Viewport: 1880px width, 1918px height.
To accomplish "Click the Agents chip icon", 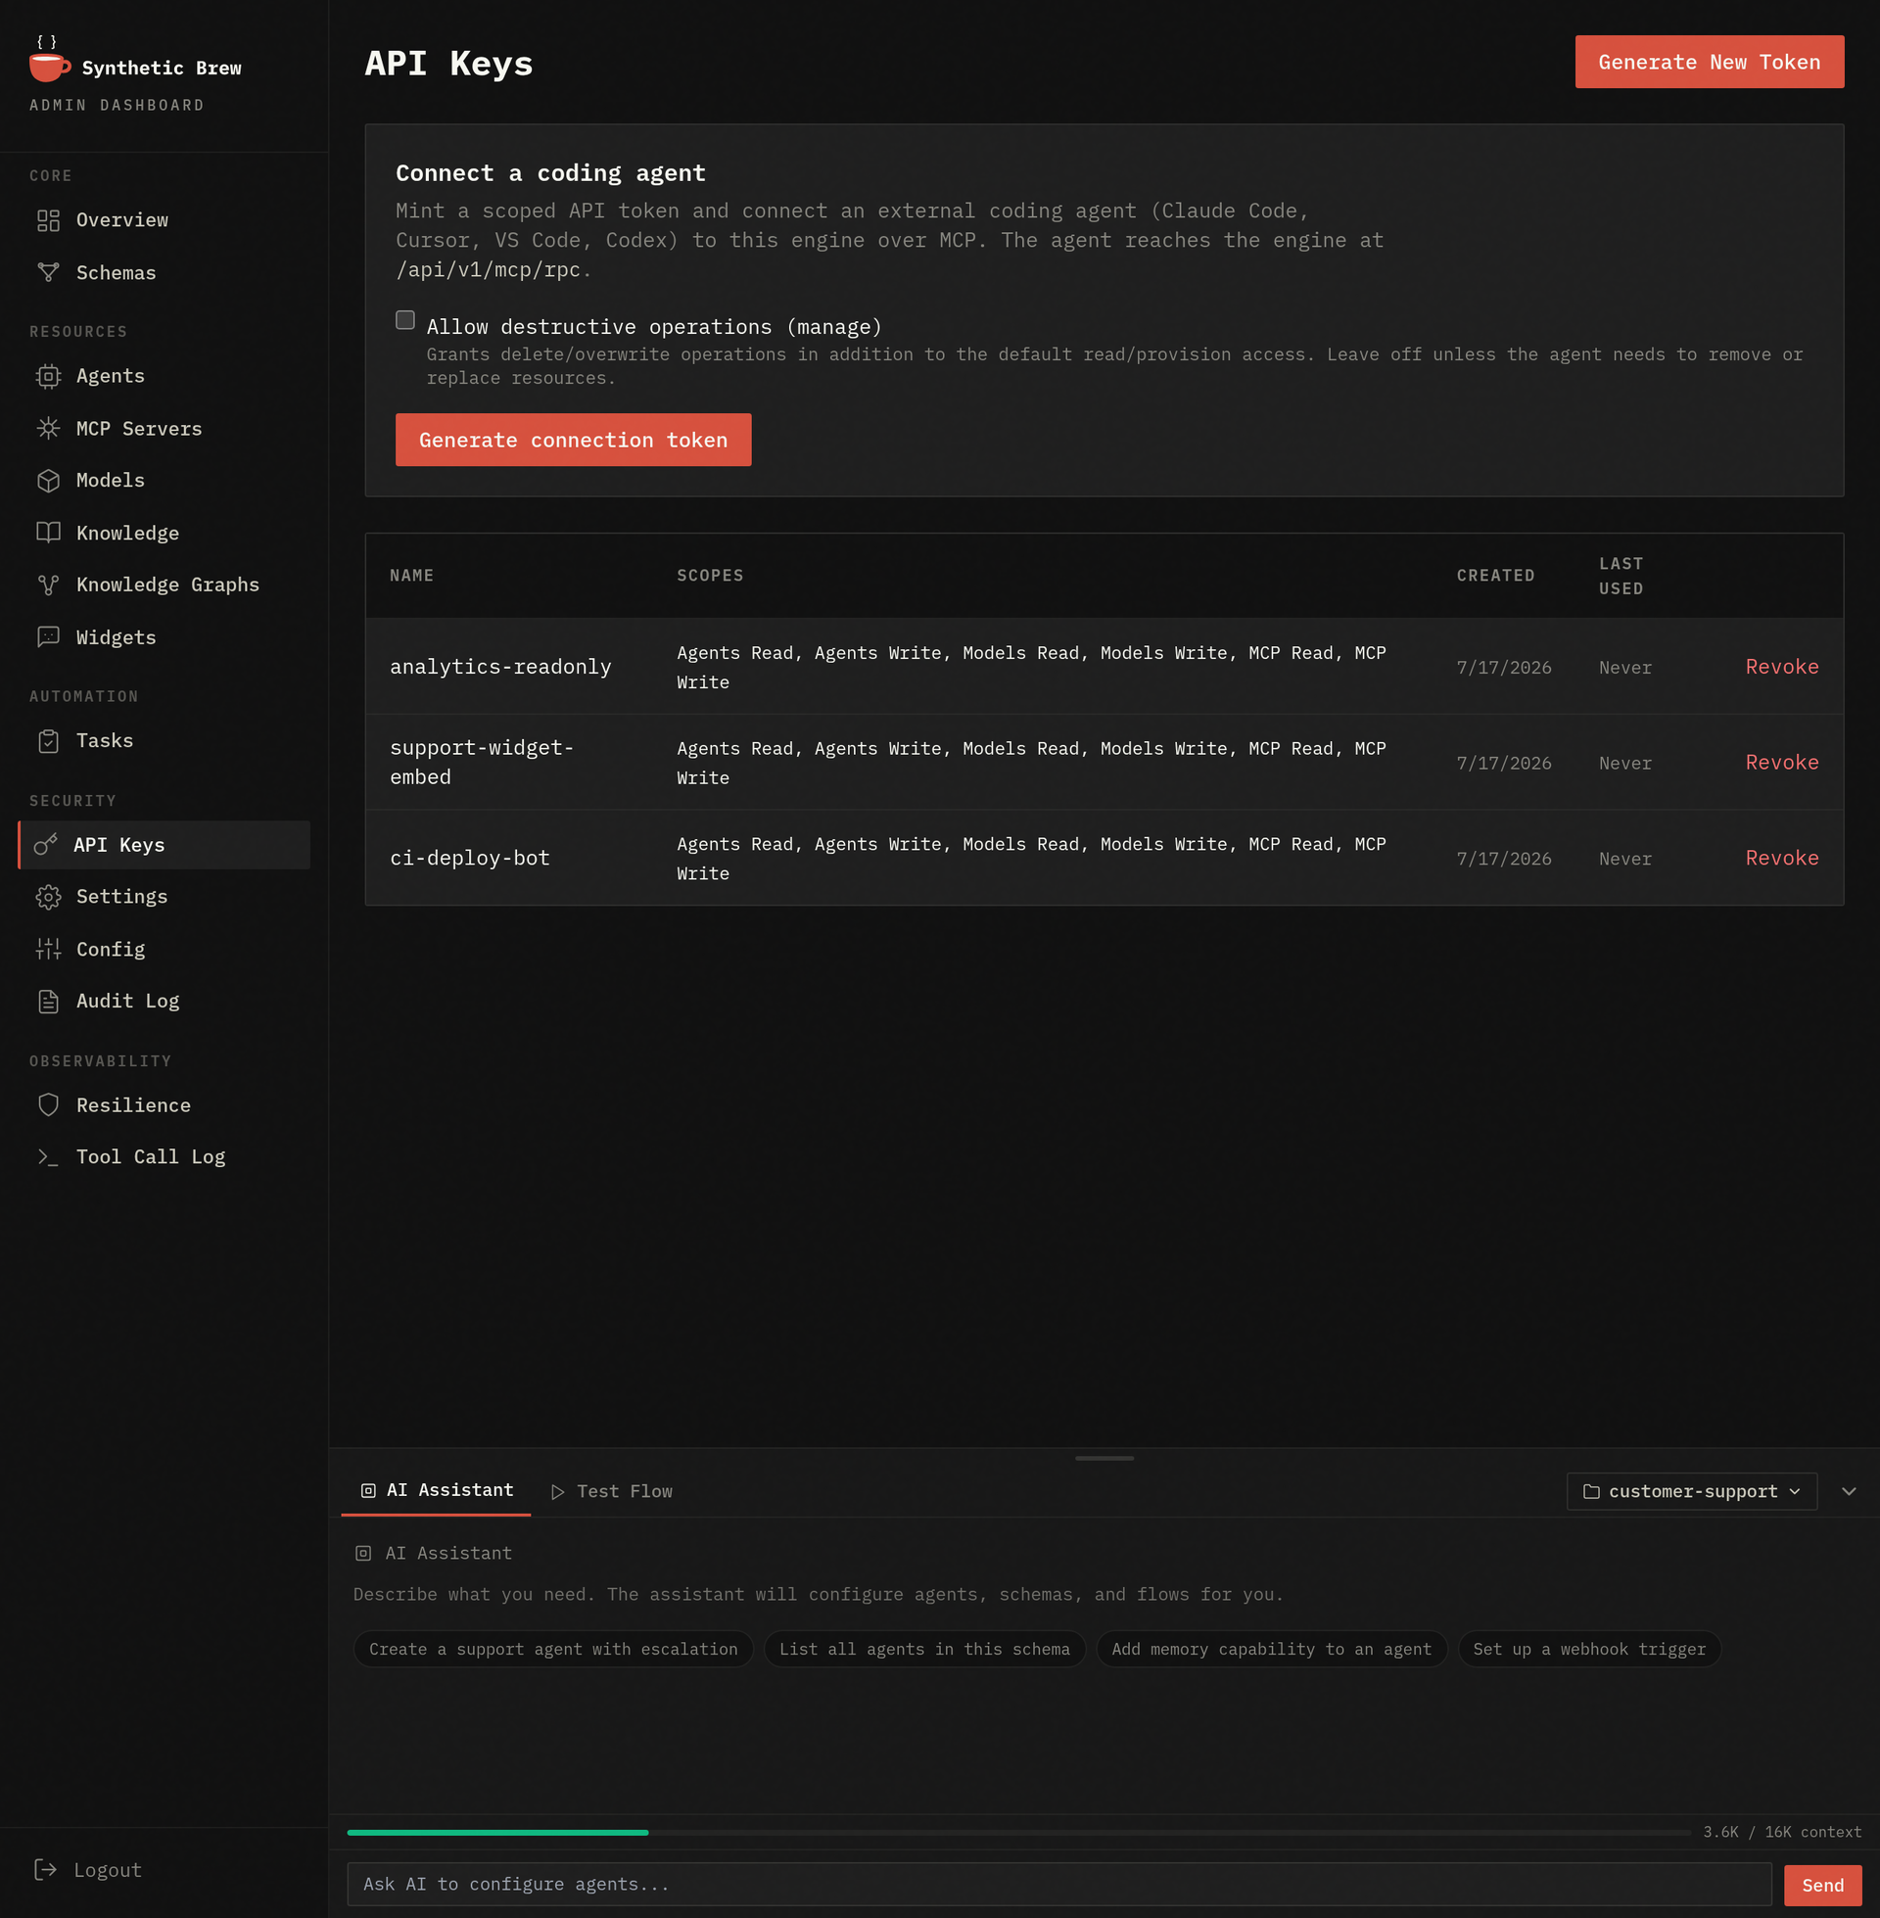I will click(48, 376).
